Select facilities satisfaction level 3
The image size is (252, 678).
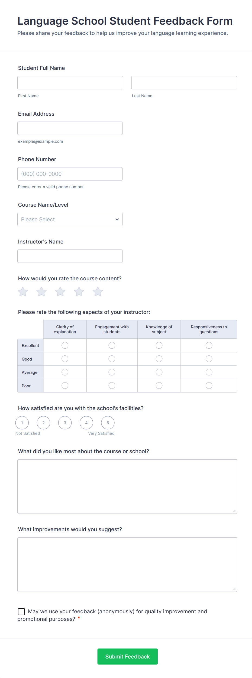coord(65,422)
